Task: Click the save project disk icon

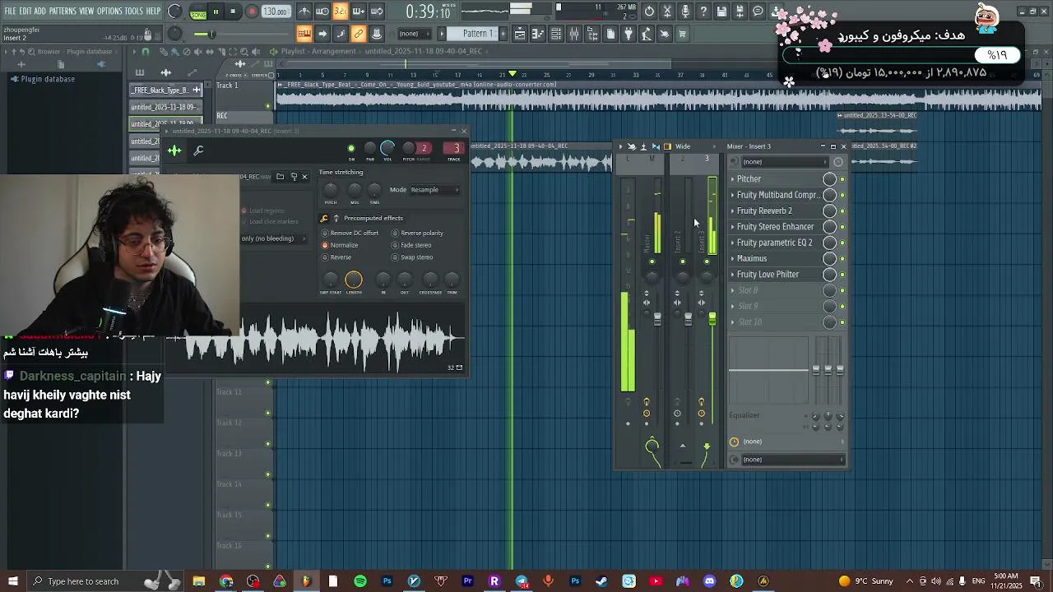Action: [721, 12]
